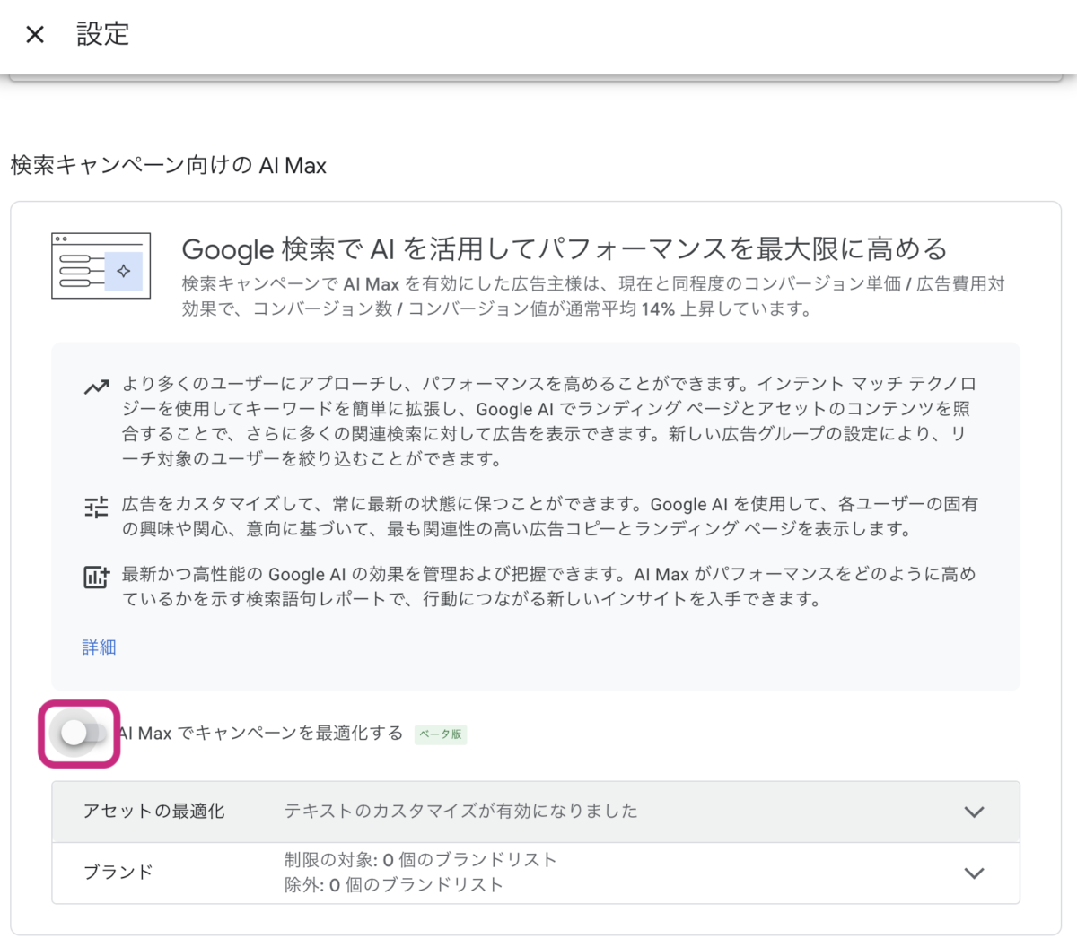Click the 14% 上昇 description text
The width and height of the screenshot is (1077, 947).
point(592,297)
